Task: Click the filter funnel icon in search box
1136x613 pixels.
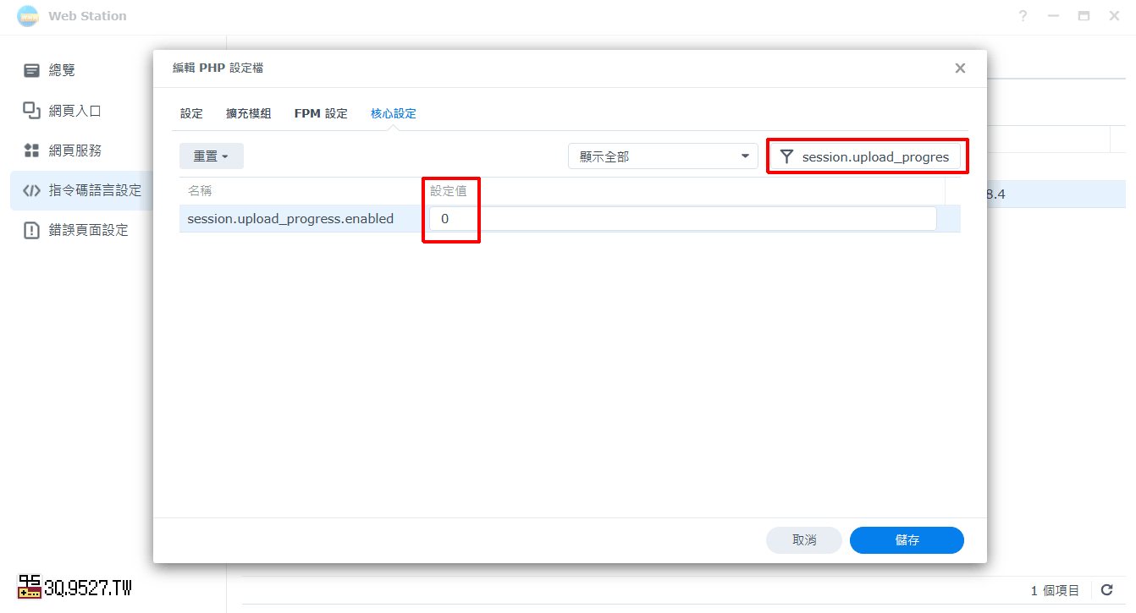Action: (786, 156)
